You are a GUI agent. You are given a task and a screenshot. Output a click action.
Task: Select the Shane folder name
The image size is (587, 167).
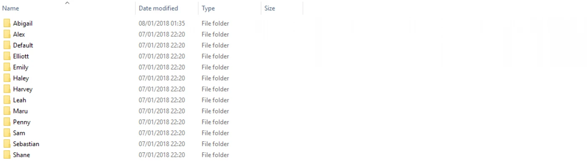[x=21, y=155]
